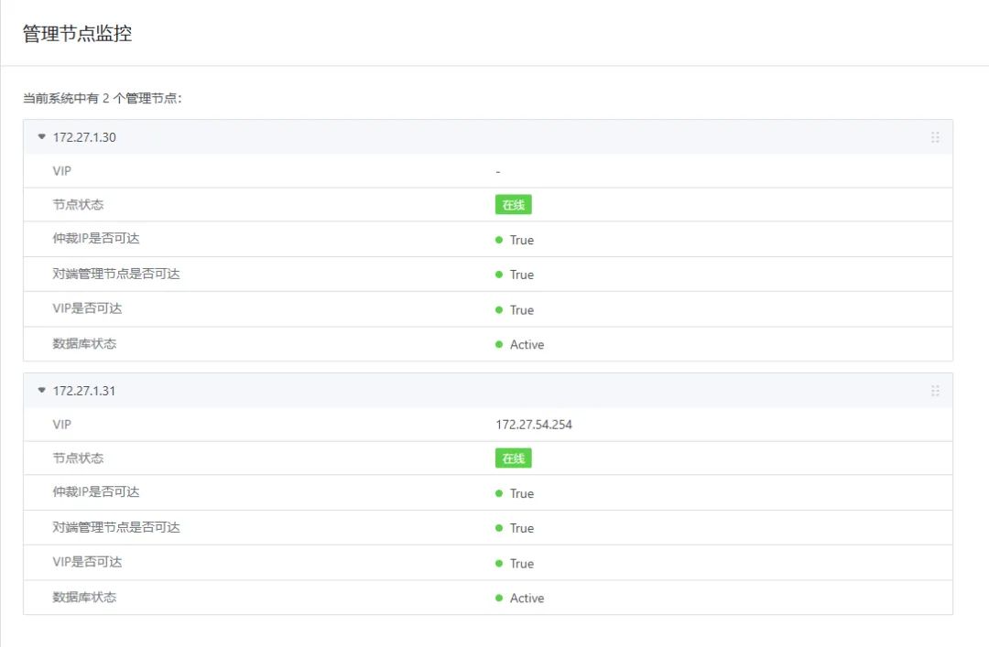The height and width of the screenshot is (647, 989).
Task: Click green dot beside VIP是否可达 in 172.27.1.30
Action: click(x=499, y=310)
